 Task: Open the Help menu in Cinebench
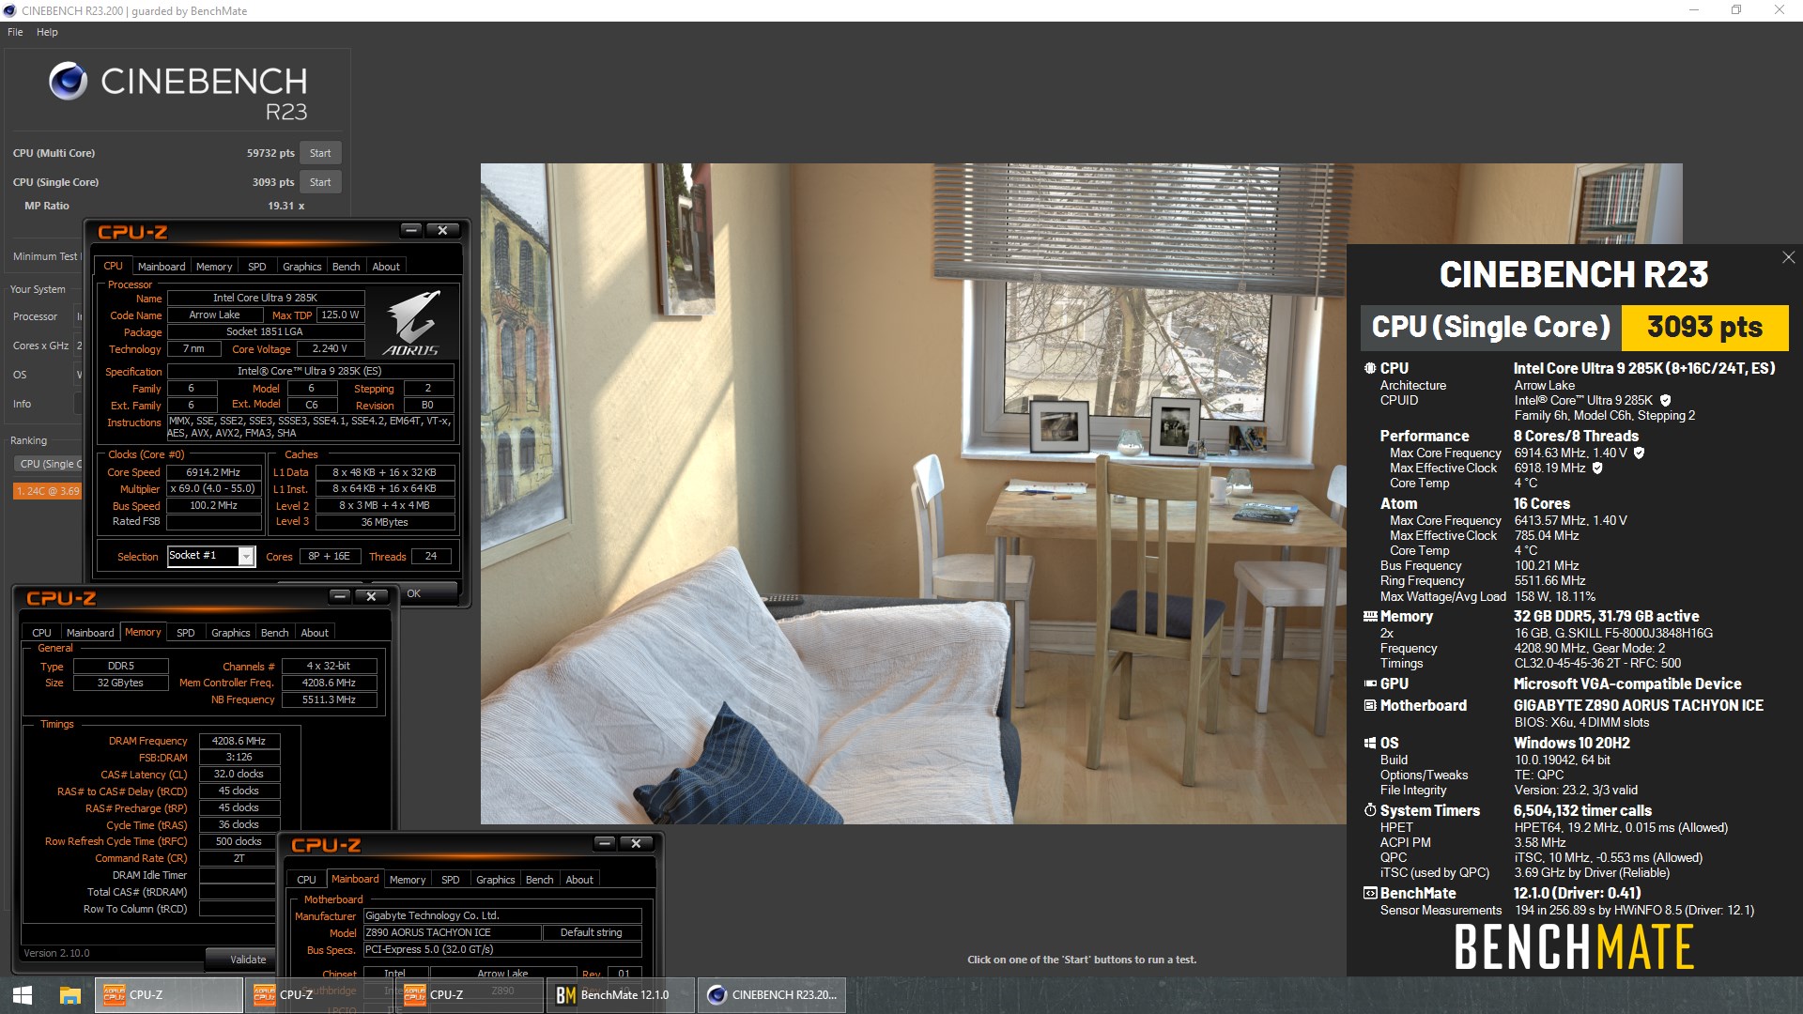pos(47,32)
